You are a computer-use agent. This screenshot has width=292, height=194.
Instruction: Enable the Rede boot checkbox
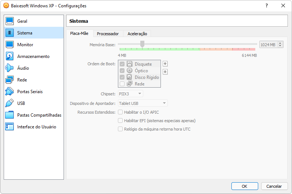pyautogui.click(x=122, y=84)
